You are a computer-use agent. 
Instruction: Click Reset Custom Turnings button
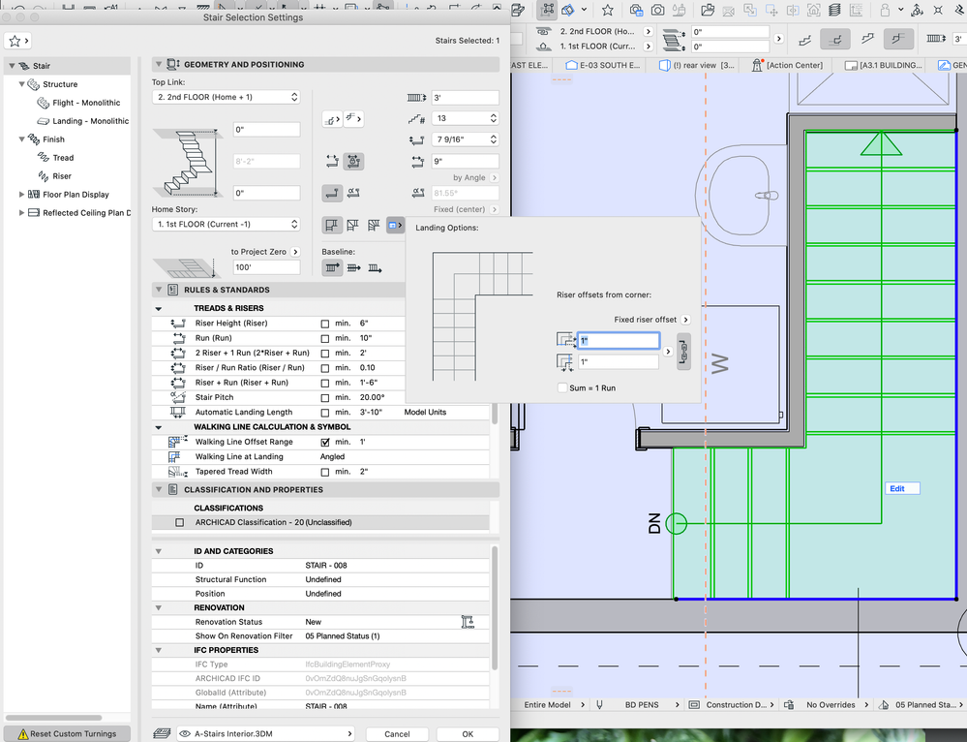pyautogui.click(x=66, y=733)
